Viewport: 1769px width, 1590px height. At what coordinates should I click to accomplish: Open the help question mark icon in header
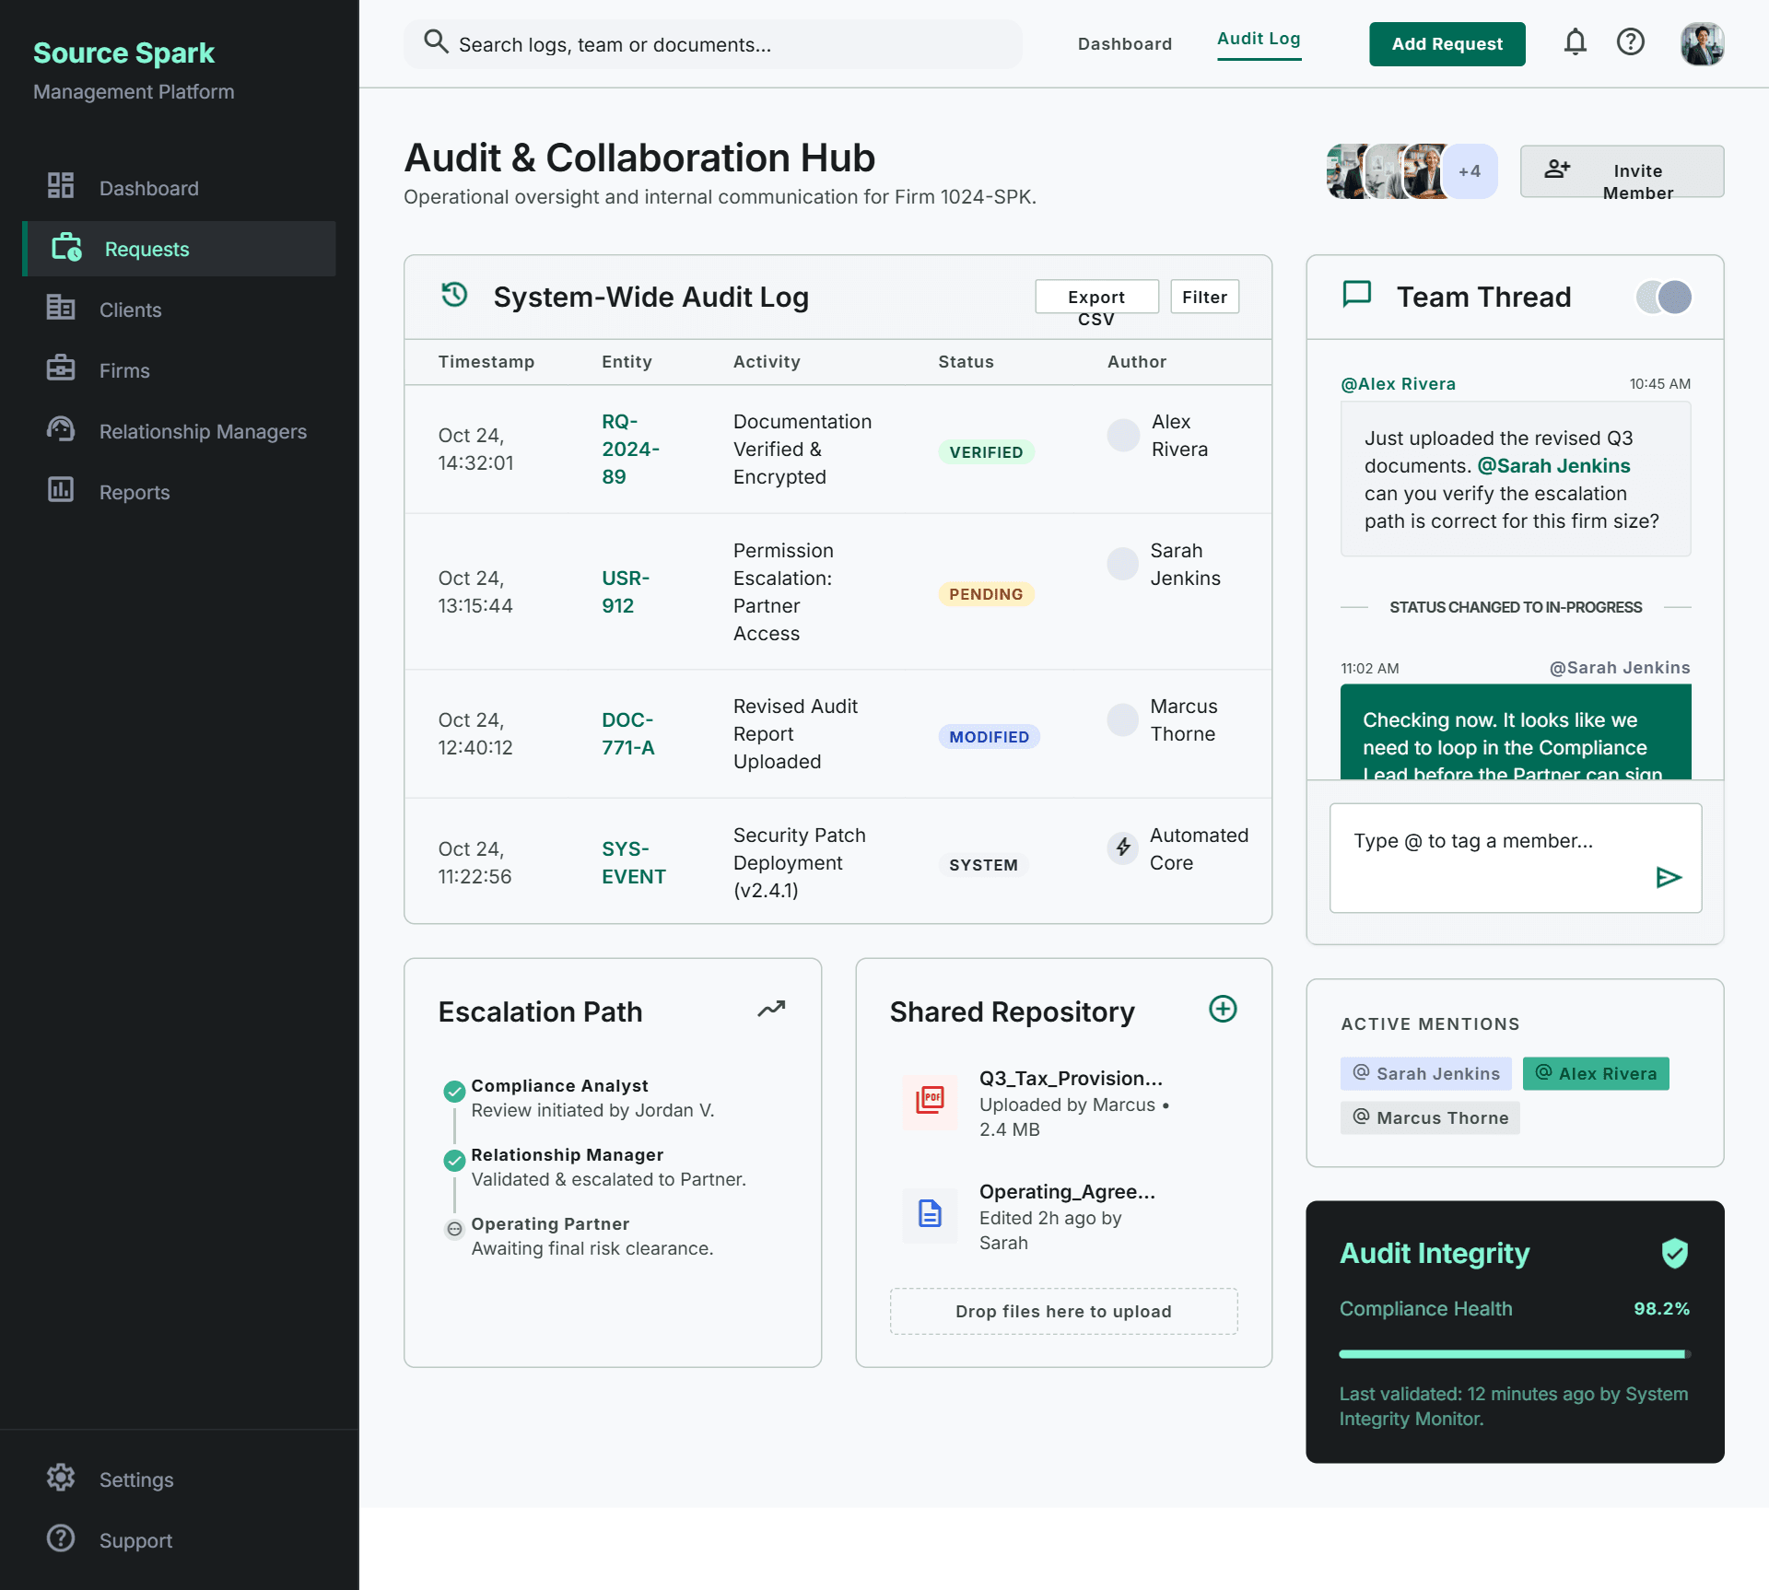[1631, 42]
